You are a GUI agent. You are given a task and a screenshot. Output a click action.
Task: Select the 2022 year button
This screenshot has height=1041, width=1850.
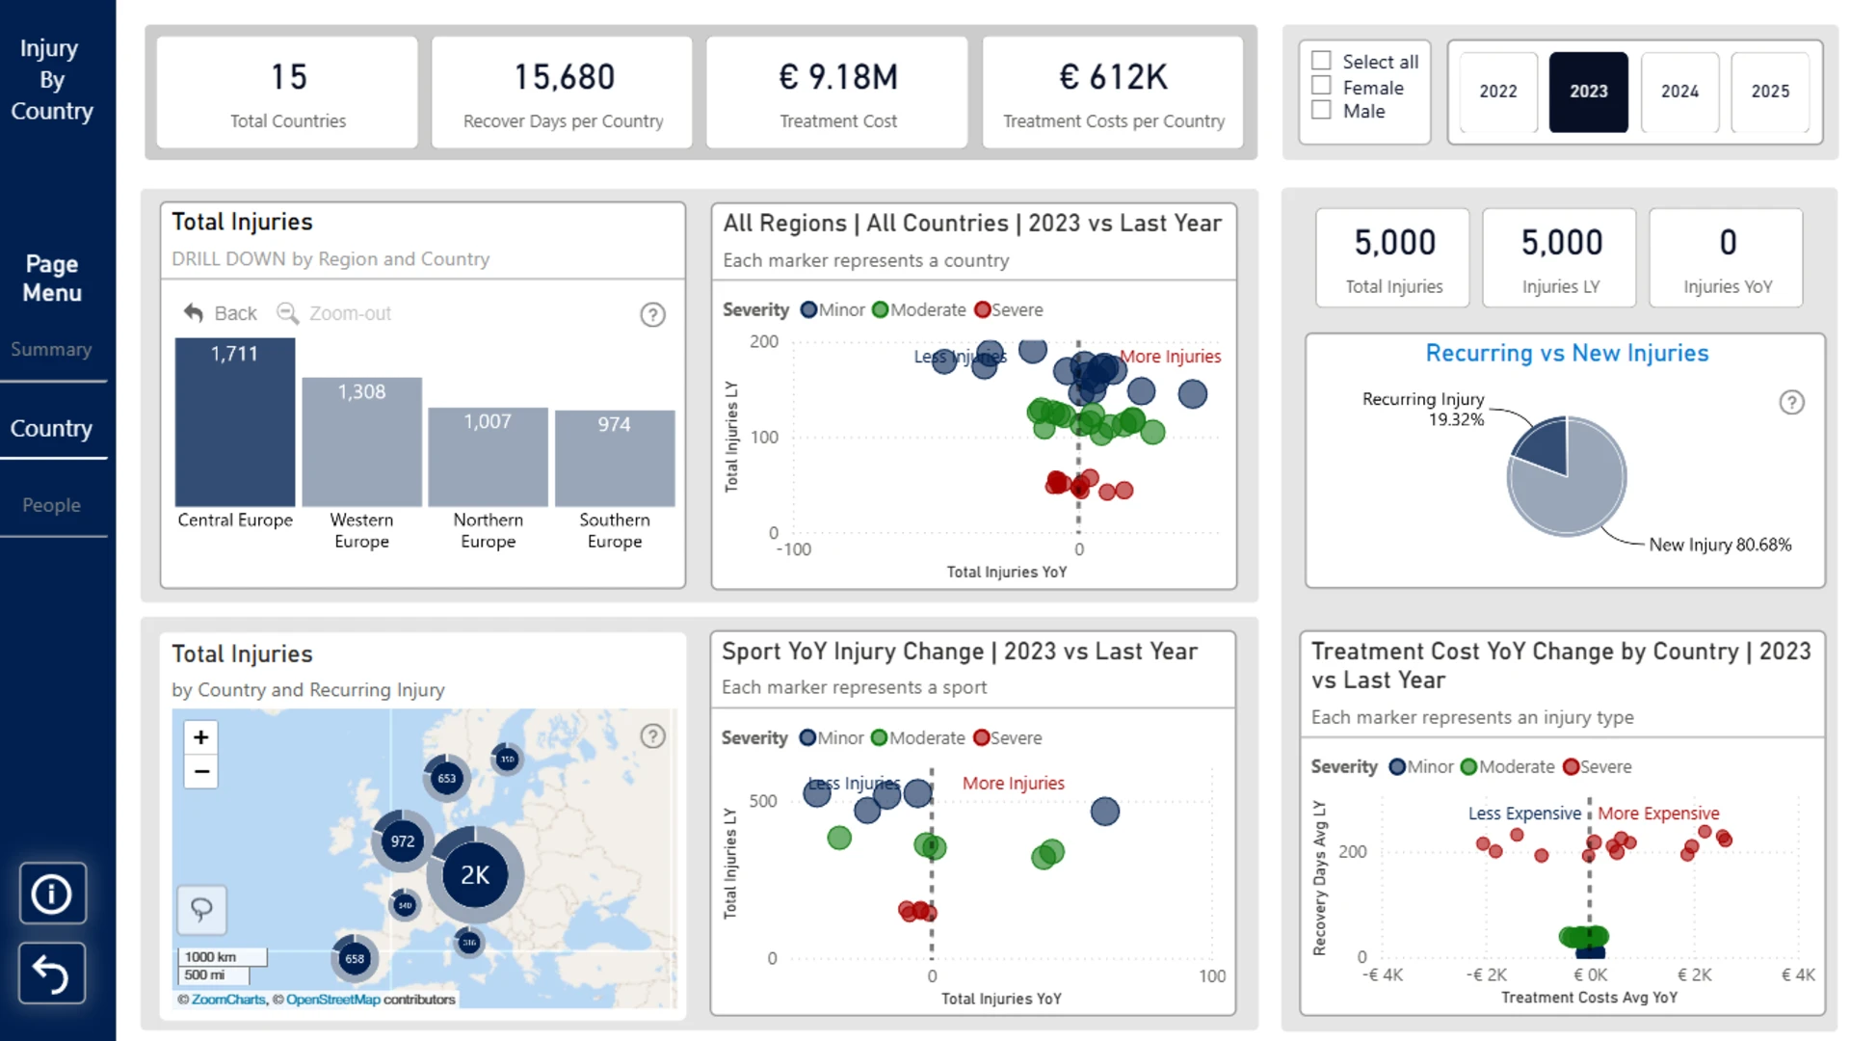1498,92
